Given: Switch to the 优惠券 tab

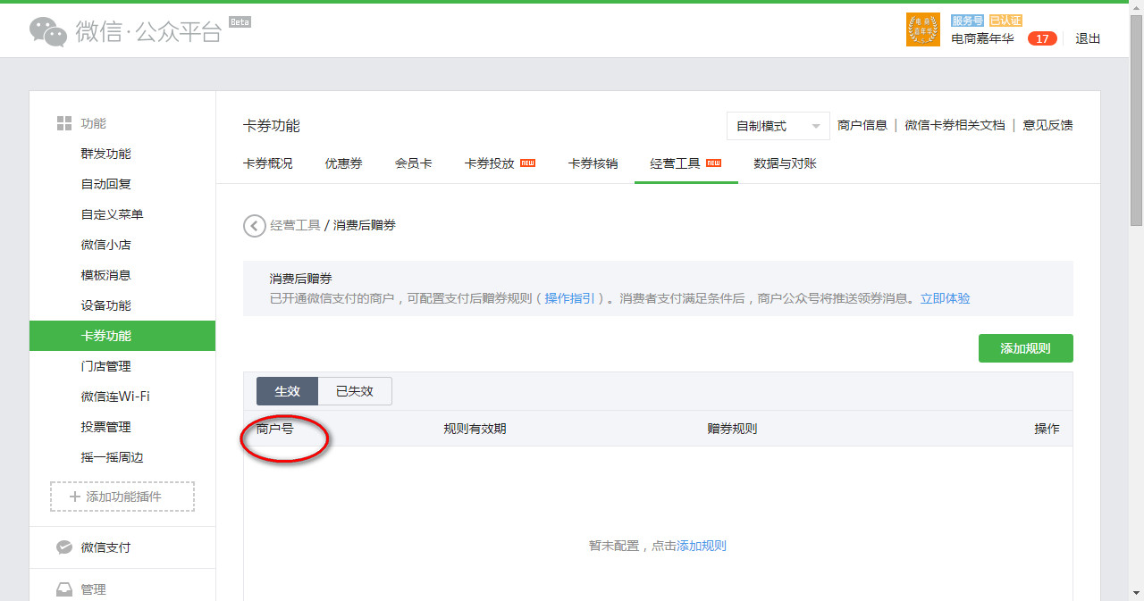Looking at the screenshot, I should point(343,163).
